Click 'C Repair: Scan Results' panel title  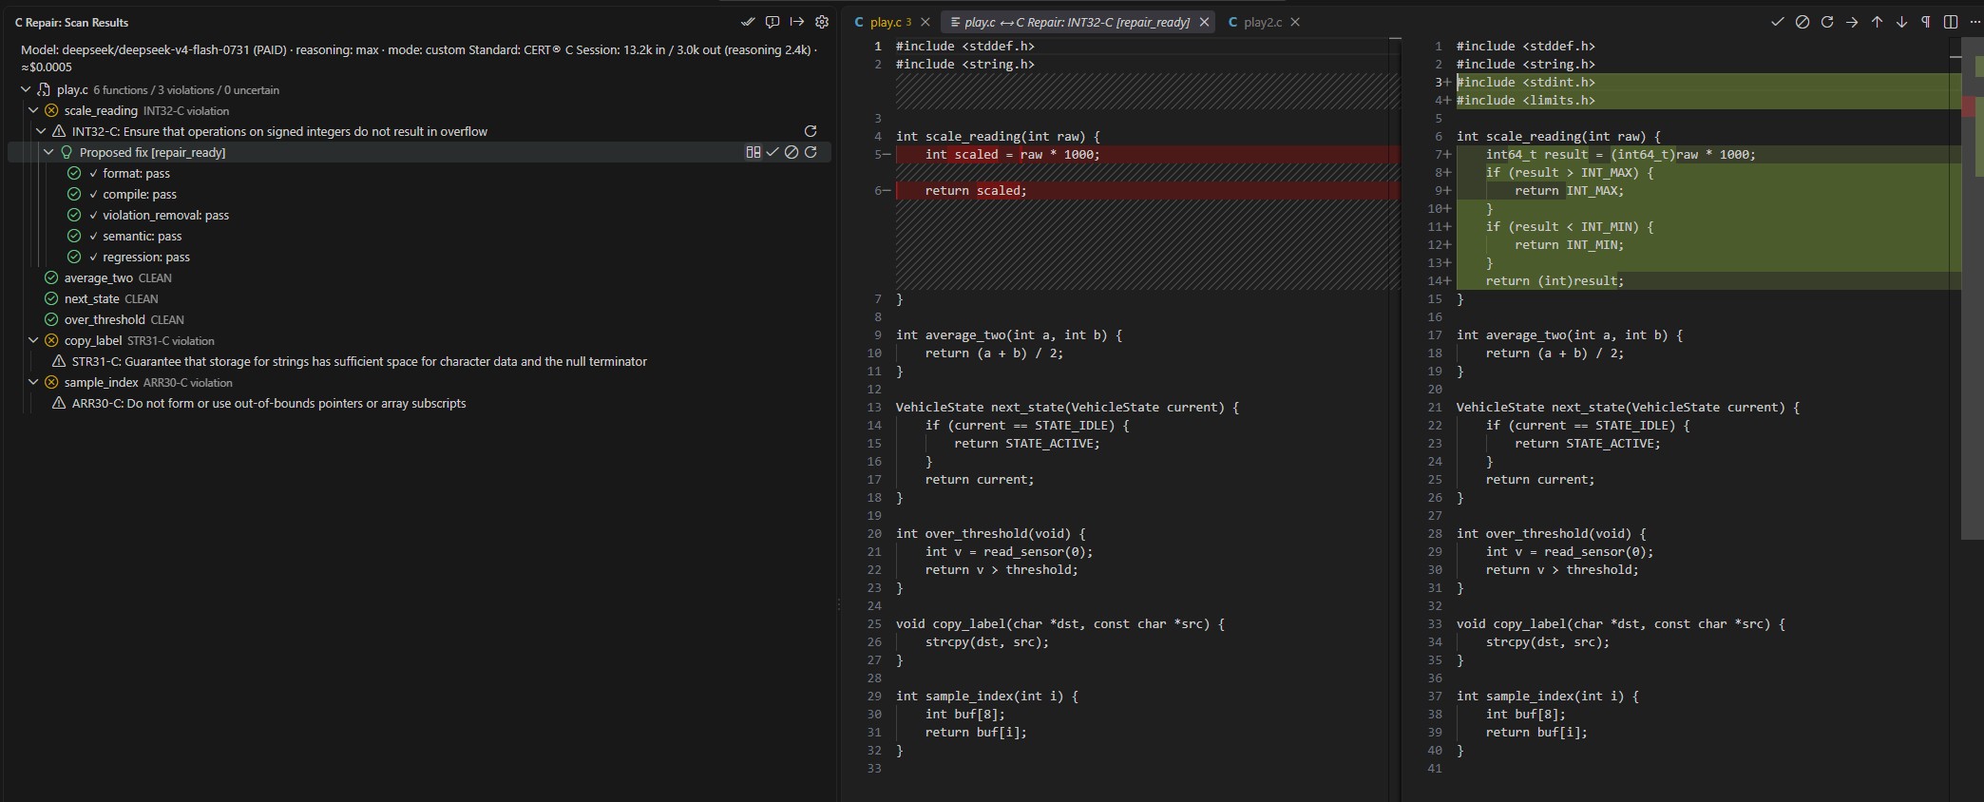[x=71, y=22]
